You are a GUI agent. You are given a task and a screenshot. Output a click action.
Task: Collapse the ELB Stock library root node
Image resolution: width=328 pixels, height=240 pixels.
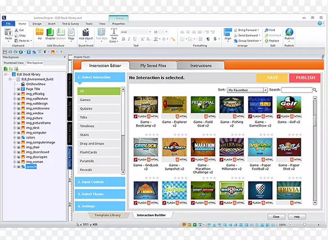coord(5,74)
